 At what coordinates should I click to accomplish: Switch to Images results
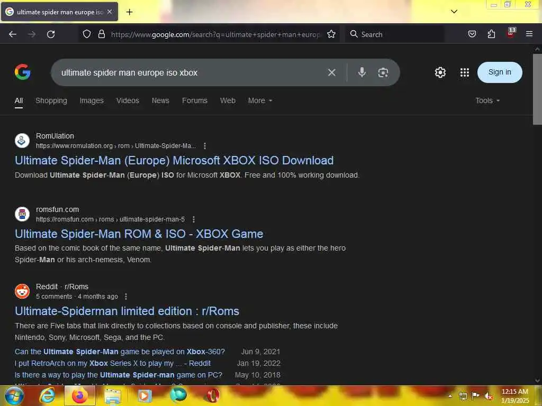pyautogui.click(x=92, y=101)
